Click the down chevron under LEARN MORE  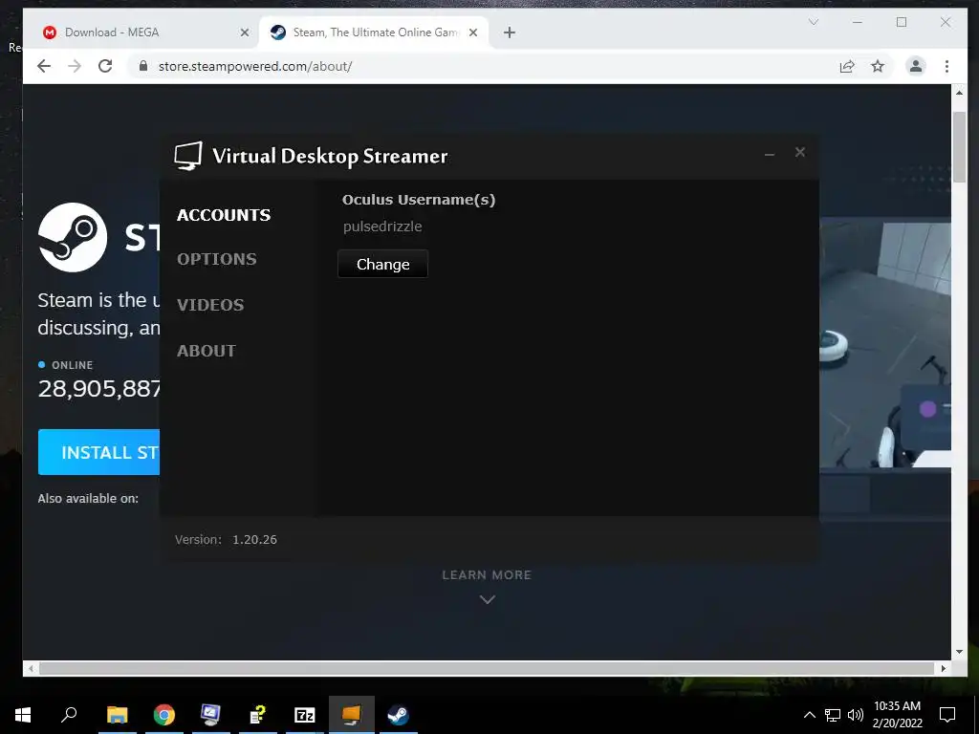[487, 599]
